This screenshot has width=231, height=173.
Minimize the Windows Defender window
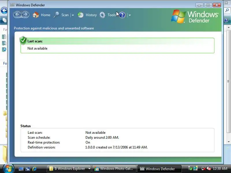point(200,5)
